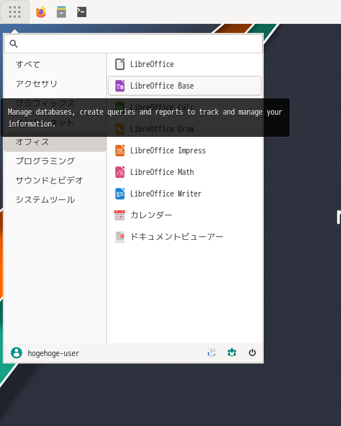Image resolution: width=341 pixels, height=426 pixels.
Task: Launch Firefox from the top panel
Action: (x=41, y=12)
